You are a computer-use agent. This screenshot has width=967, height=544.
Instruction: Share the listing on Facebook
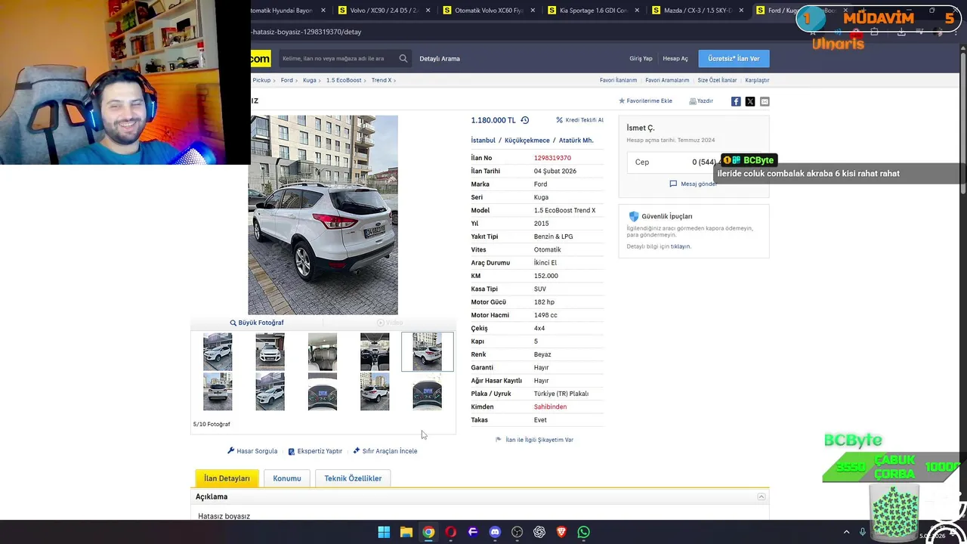pos(736,101)
